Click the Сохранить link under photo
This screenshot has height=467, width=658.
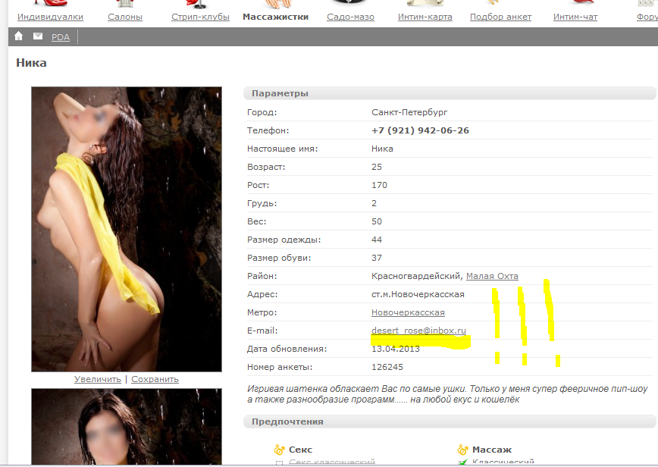tap(155, 379)
